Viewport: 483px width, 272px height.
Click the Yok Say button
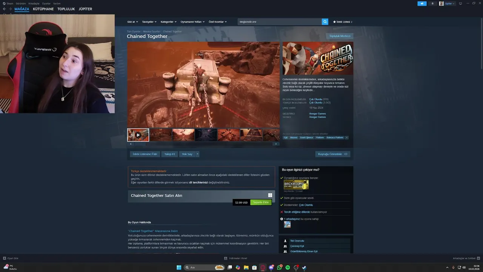187,154
